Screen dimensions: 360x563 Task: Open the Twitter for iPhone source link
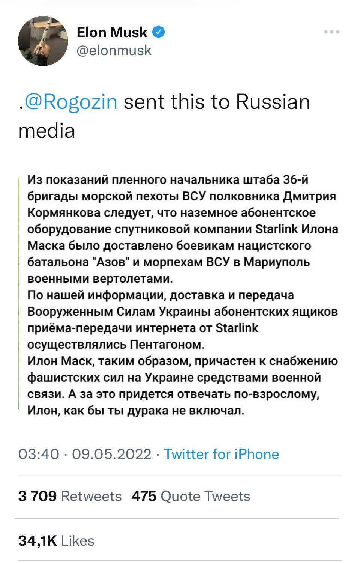(222, 454)
